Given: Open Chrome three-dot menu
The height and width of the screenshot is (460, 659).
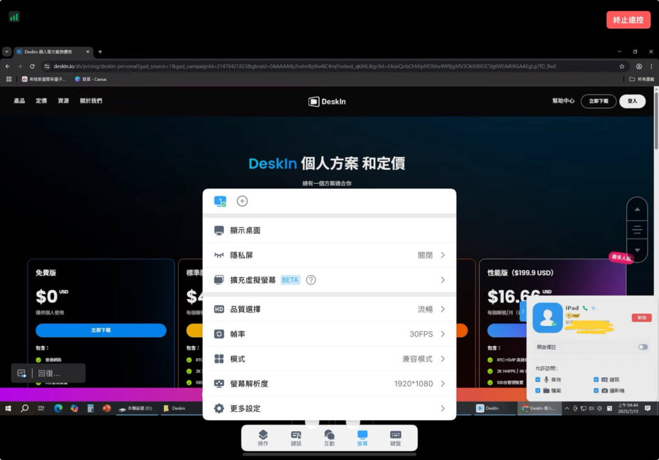Looking at the screenshot, I should 651,66.
